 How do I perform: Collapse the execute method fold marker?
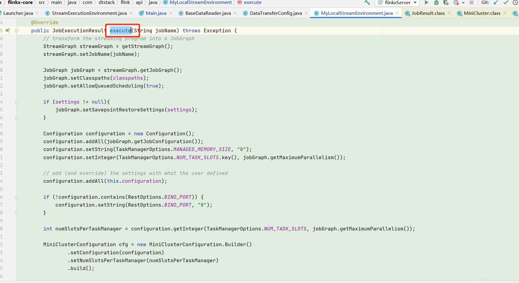point(17,31)
